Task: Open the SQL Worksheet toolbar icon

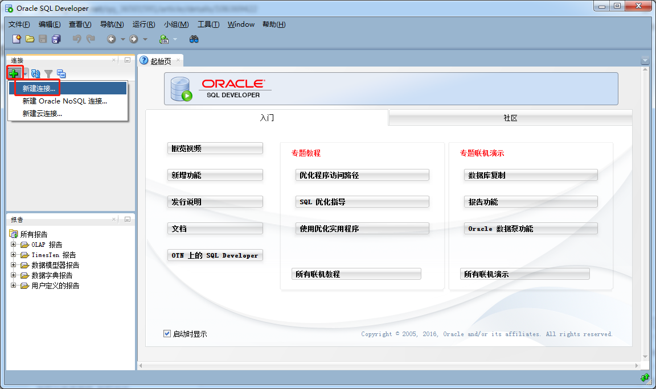Action: [x=164, y=39]
